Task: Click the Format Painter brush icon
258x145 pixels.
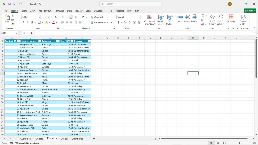Action: tap(13, 24)
